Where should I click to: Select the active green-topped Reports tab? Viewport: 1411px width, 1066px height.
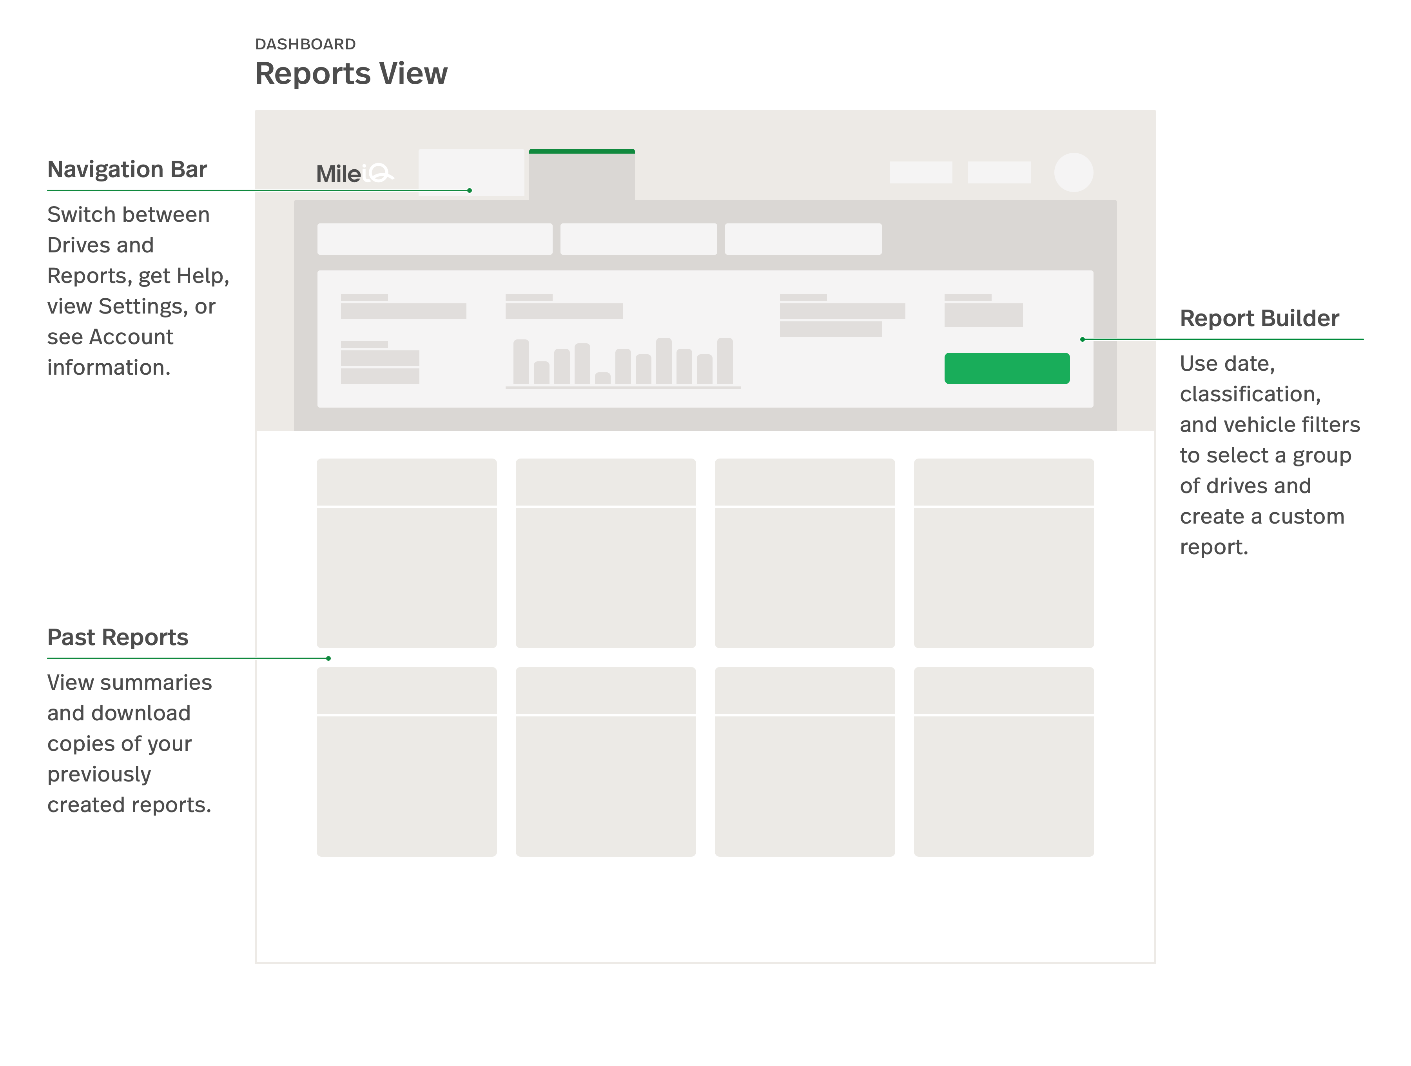pos(582,174)
